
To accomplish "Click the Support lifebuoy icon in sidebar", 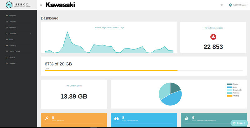I will point(7,64).
